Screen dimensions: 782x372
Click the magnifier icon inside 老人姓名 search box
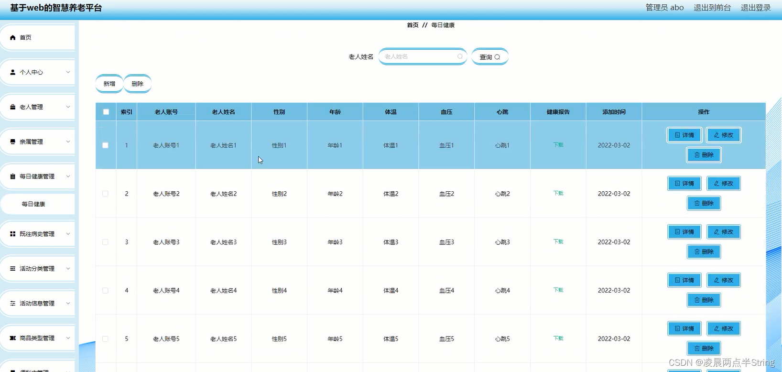point(460,56)
